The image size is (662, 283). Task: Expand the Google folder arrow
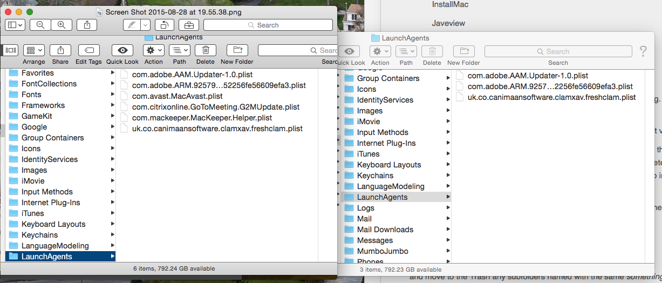(x=112, y=127)
